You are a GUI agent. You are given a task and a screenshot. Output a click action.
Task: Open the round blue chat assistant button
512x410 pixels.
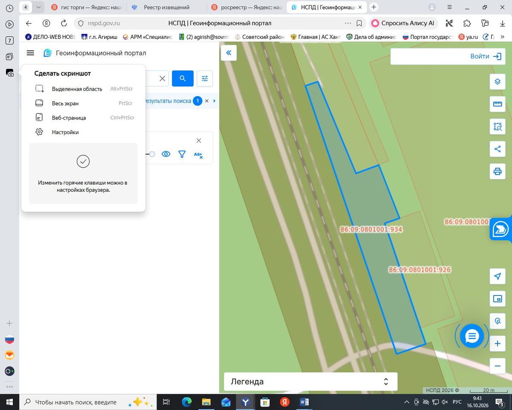[471, 336]
